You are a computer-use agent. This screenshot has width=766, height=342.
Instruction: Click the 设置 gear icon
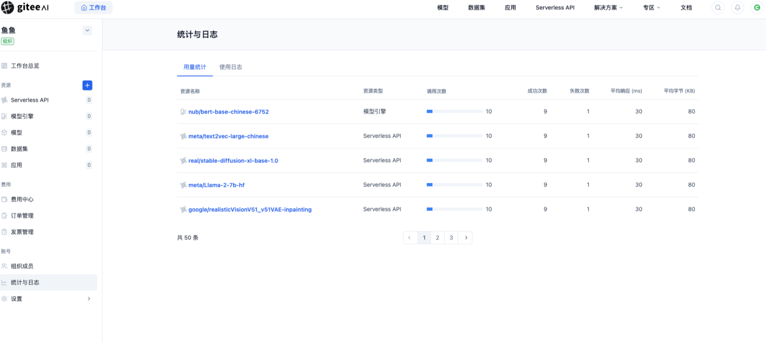pos(4,299)
